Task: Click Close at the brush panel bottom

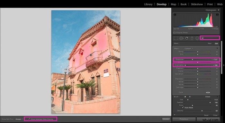Action: click(x=215, y=115)
